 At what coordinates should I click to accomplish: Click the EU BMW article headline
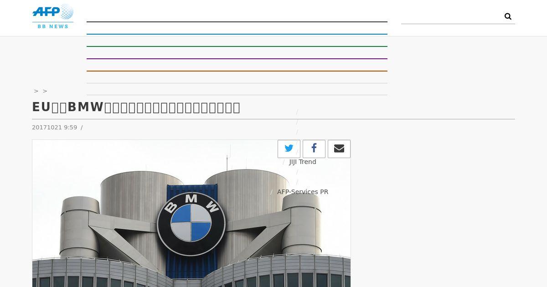[136, 107]
